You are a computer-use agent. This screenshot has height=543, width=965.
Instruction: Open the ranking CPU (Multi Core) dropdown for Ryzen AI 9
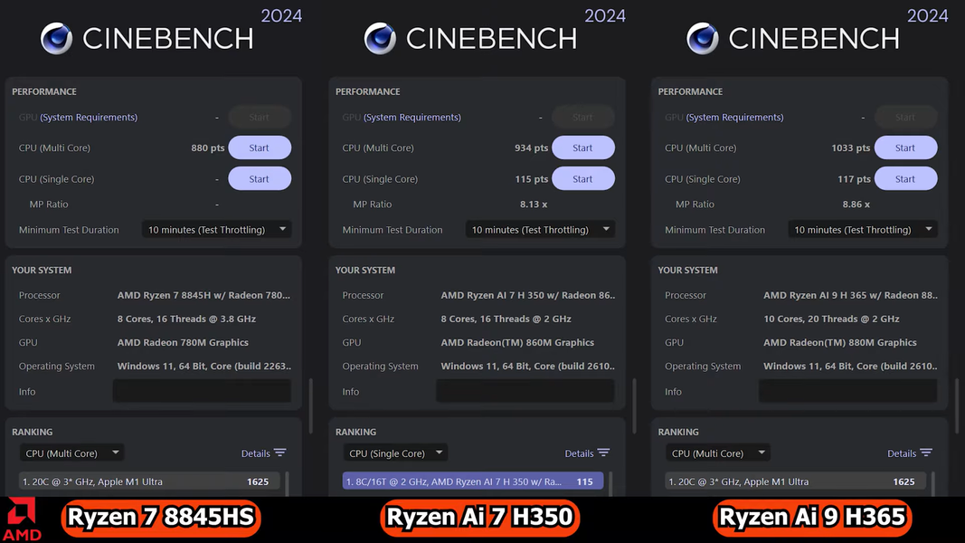[x=717, y=453]
